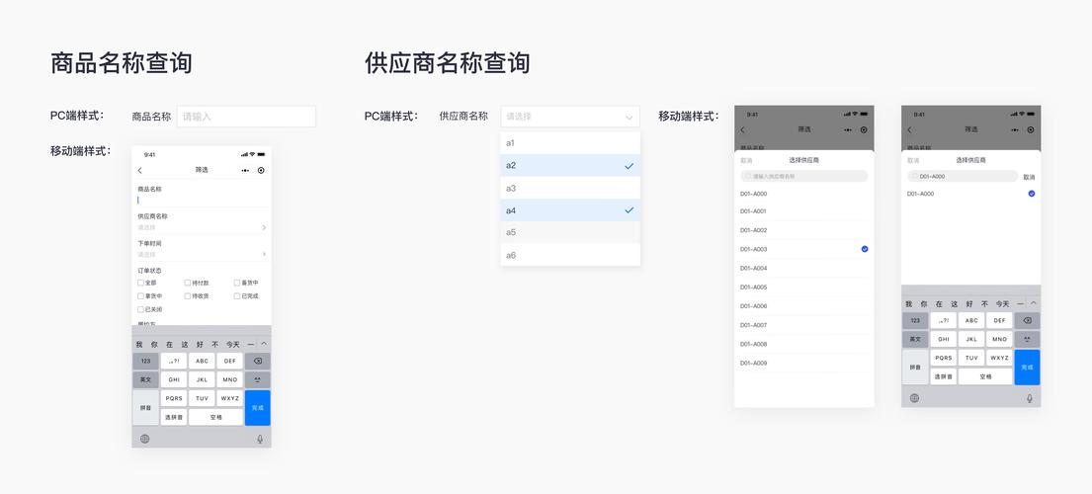Check the 全部 order status checkbox
Image resolution: width=1092 pixels, height=494 pixels.
(x=141, y=283)
